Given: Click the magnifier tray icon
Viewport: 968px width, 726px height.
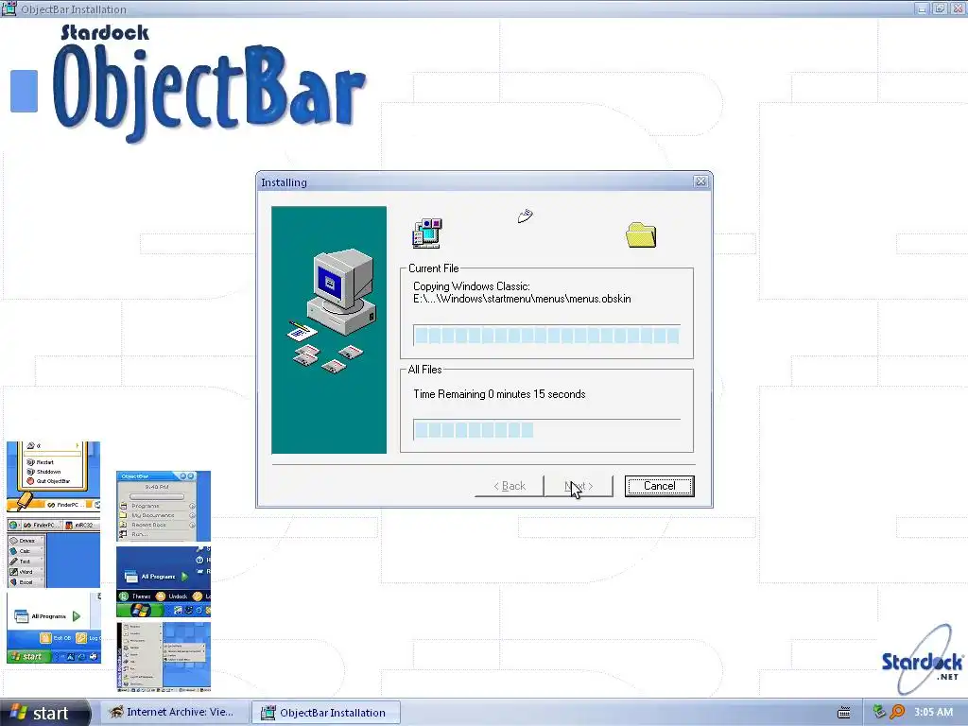Looking at the screenshot, I should pyautogui.click(x=897, y=712).
